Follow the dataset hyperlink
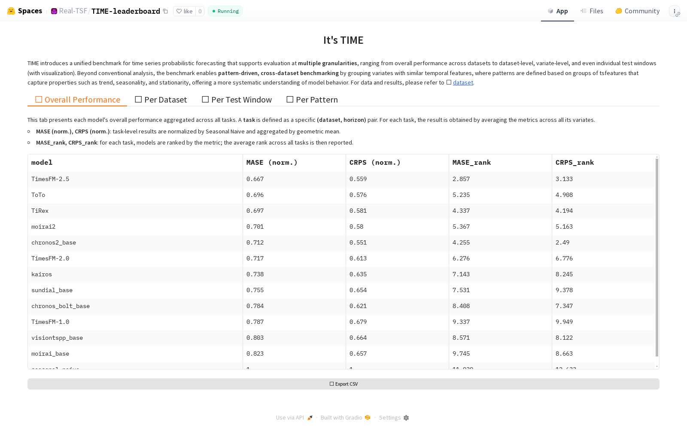Image resolution: width=687 pixels, height=429 pixels. point(463,83)
